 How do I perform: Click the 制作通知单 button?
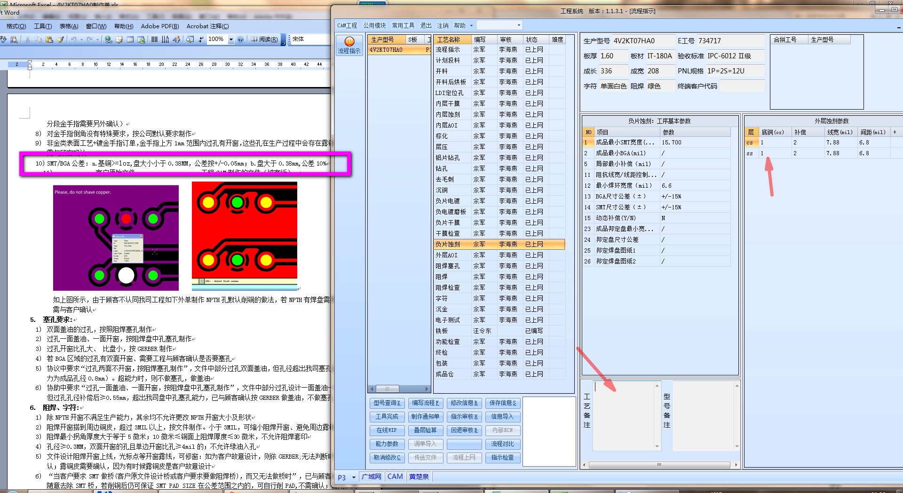coord(425,416)
